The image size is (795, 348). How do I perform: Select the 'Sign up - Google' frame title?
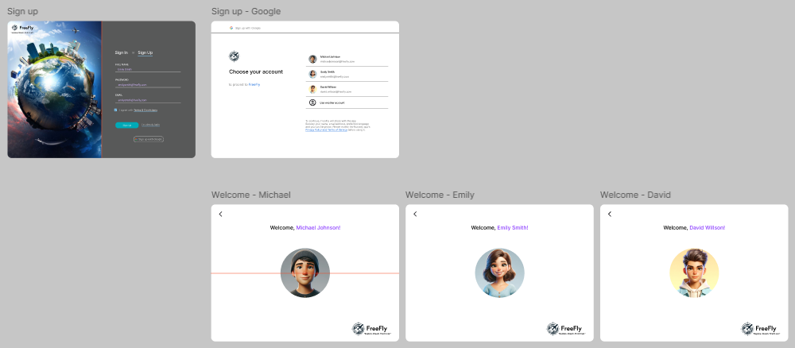click(246, 11)
